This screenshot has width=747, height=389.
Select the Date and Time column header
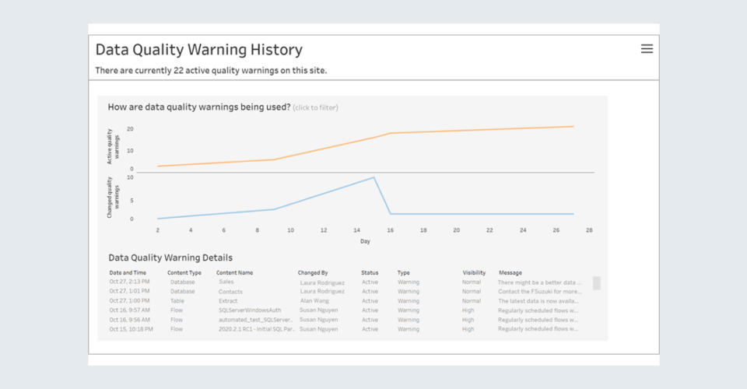[x=128, y=273]
